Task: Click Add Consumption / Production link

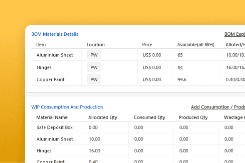Action: point(218,107)
